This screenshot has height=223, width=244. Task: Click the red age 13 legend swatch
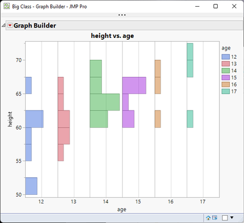point(226,64)
